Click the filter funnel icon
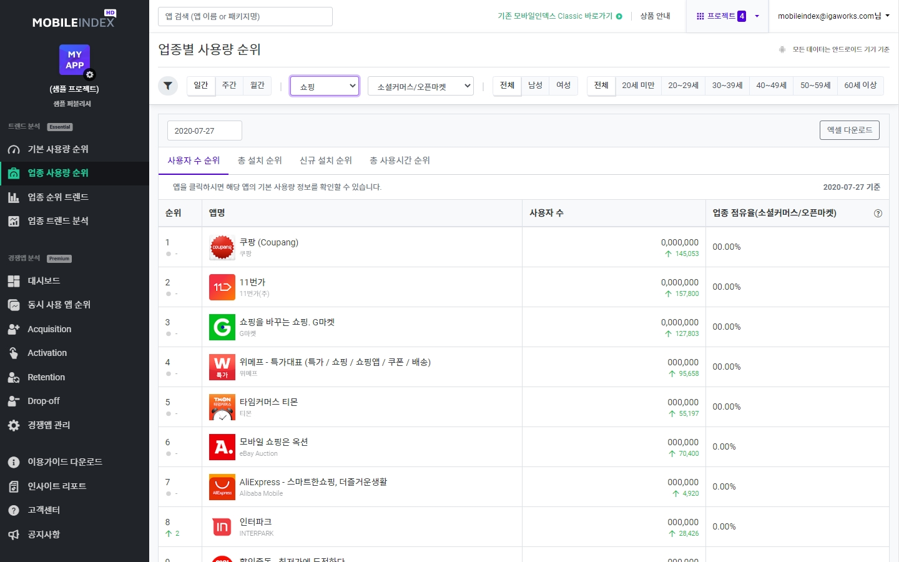 point(168,86)
